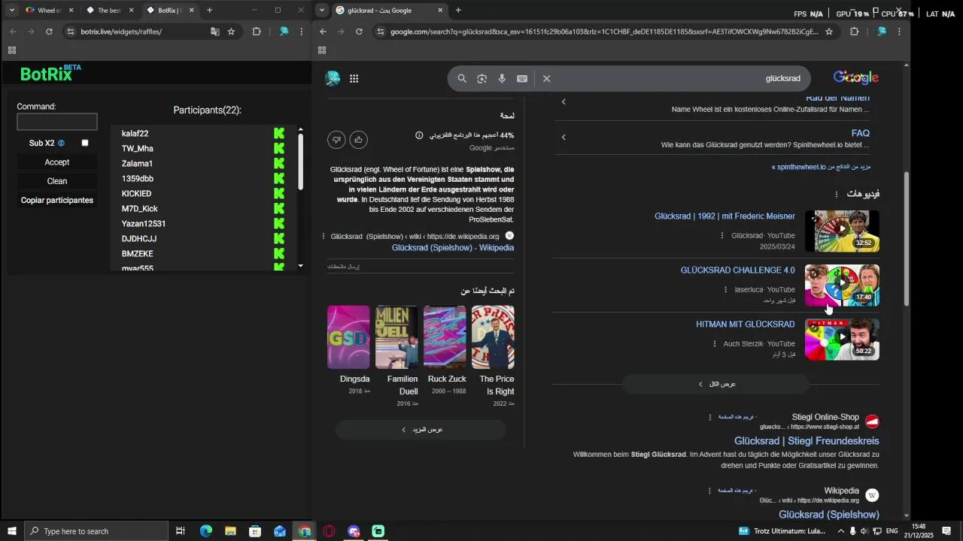Viewport: 963px width, 541px height.
Task: Open extensions menu in BotRix window
Action: click(x=257, y=32)
